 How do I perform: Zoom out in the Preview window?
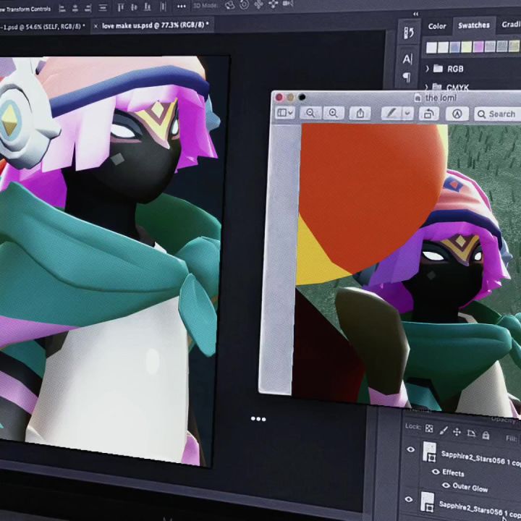(310, 113)
